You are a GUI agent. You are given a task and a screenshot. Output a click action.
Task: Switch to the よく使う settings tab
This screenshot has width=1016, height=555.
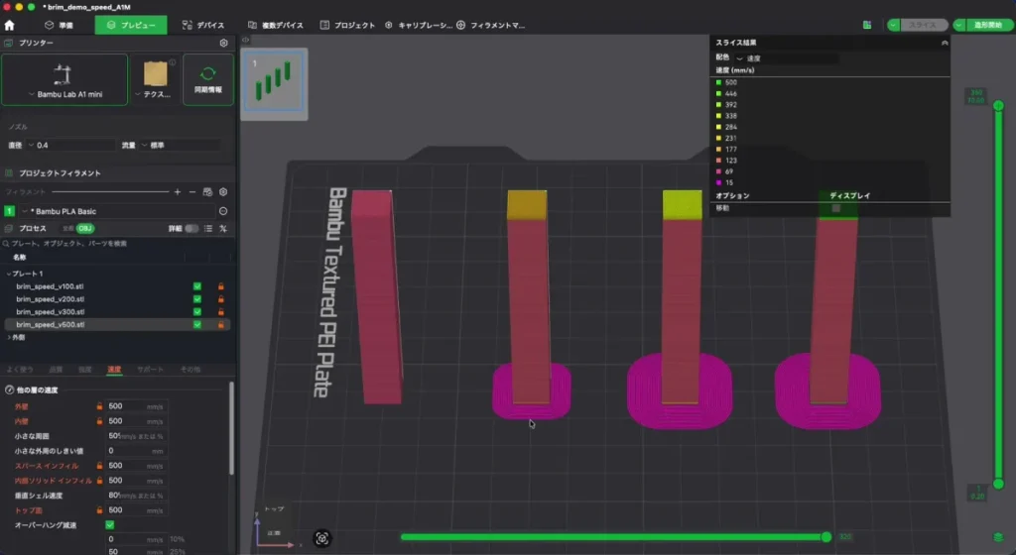[20, 370]
